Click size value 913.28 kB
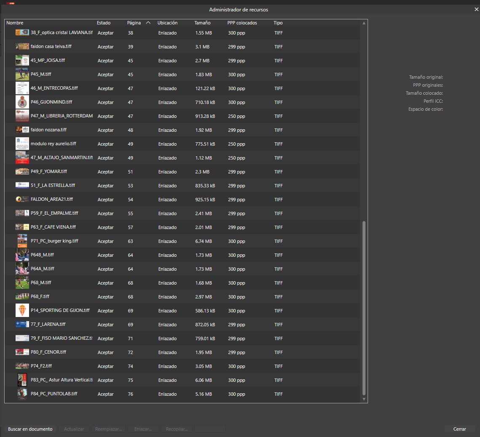 (x=205, y=116)
